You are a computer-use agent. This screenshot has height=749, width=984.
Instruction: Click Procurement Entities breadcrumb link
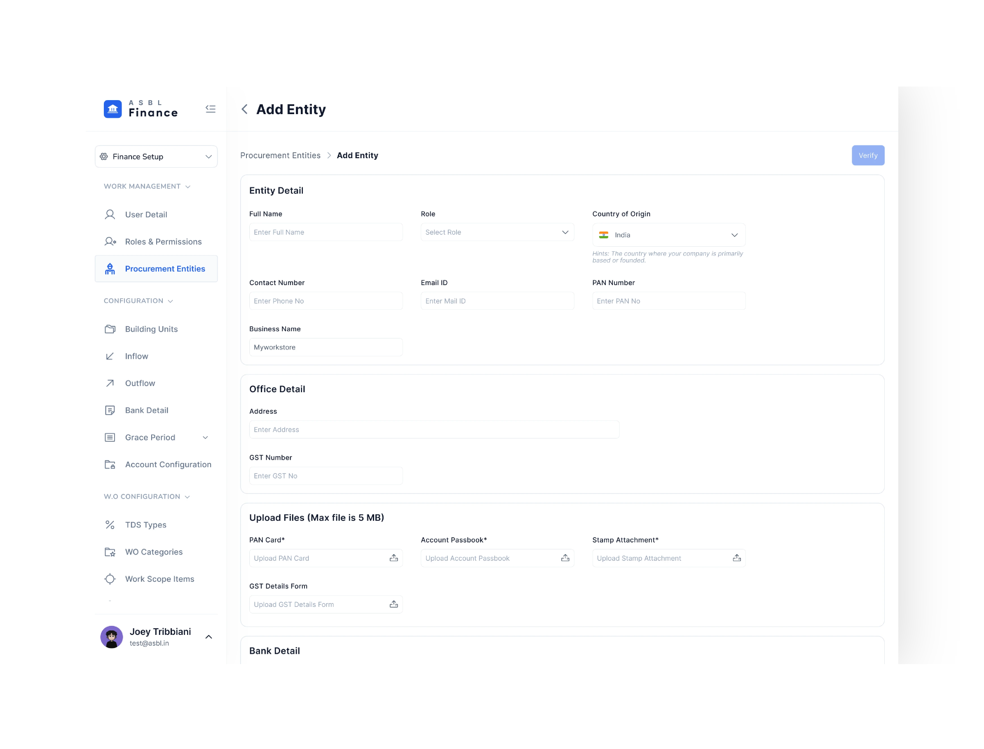pyautogui.click(x=280, y=155)
